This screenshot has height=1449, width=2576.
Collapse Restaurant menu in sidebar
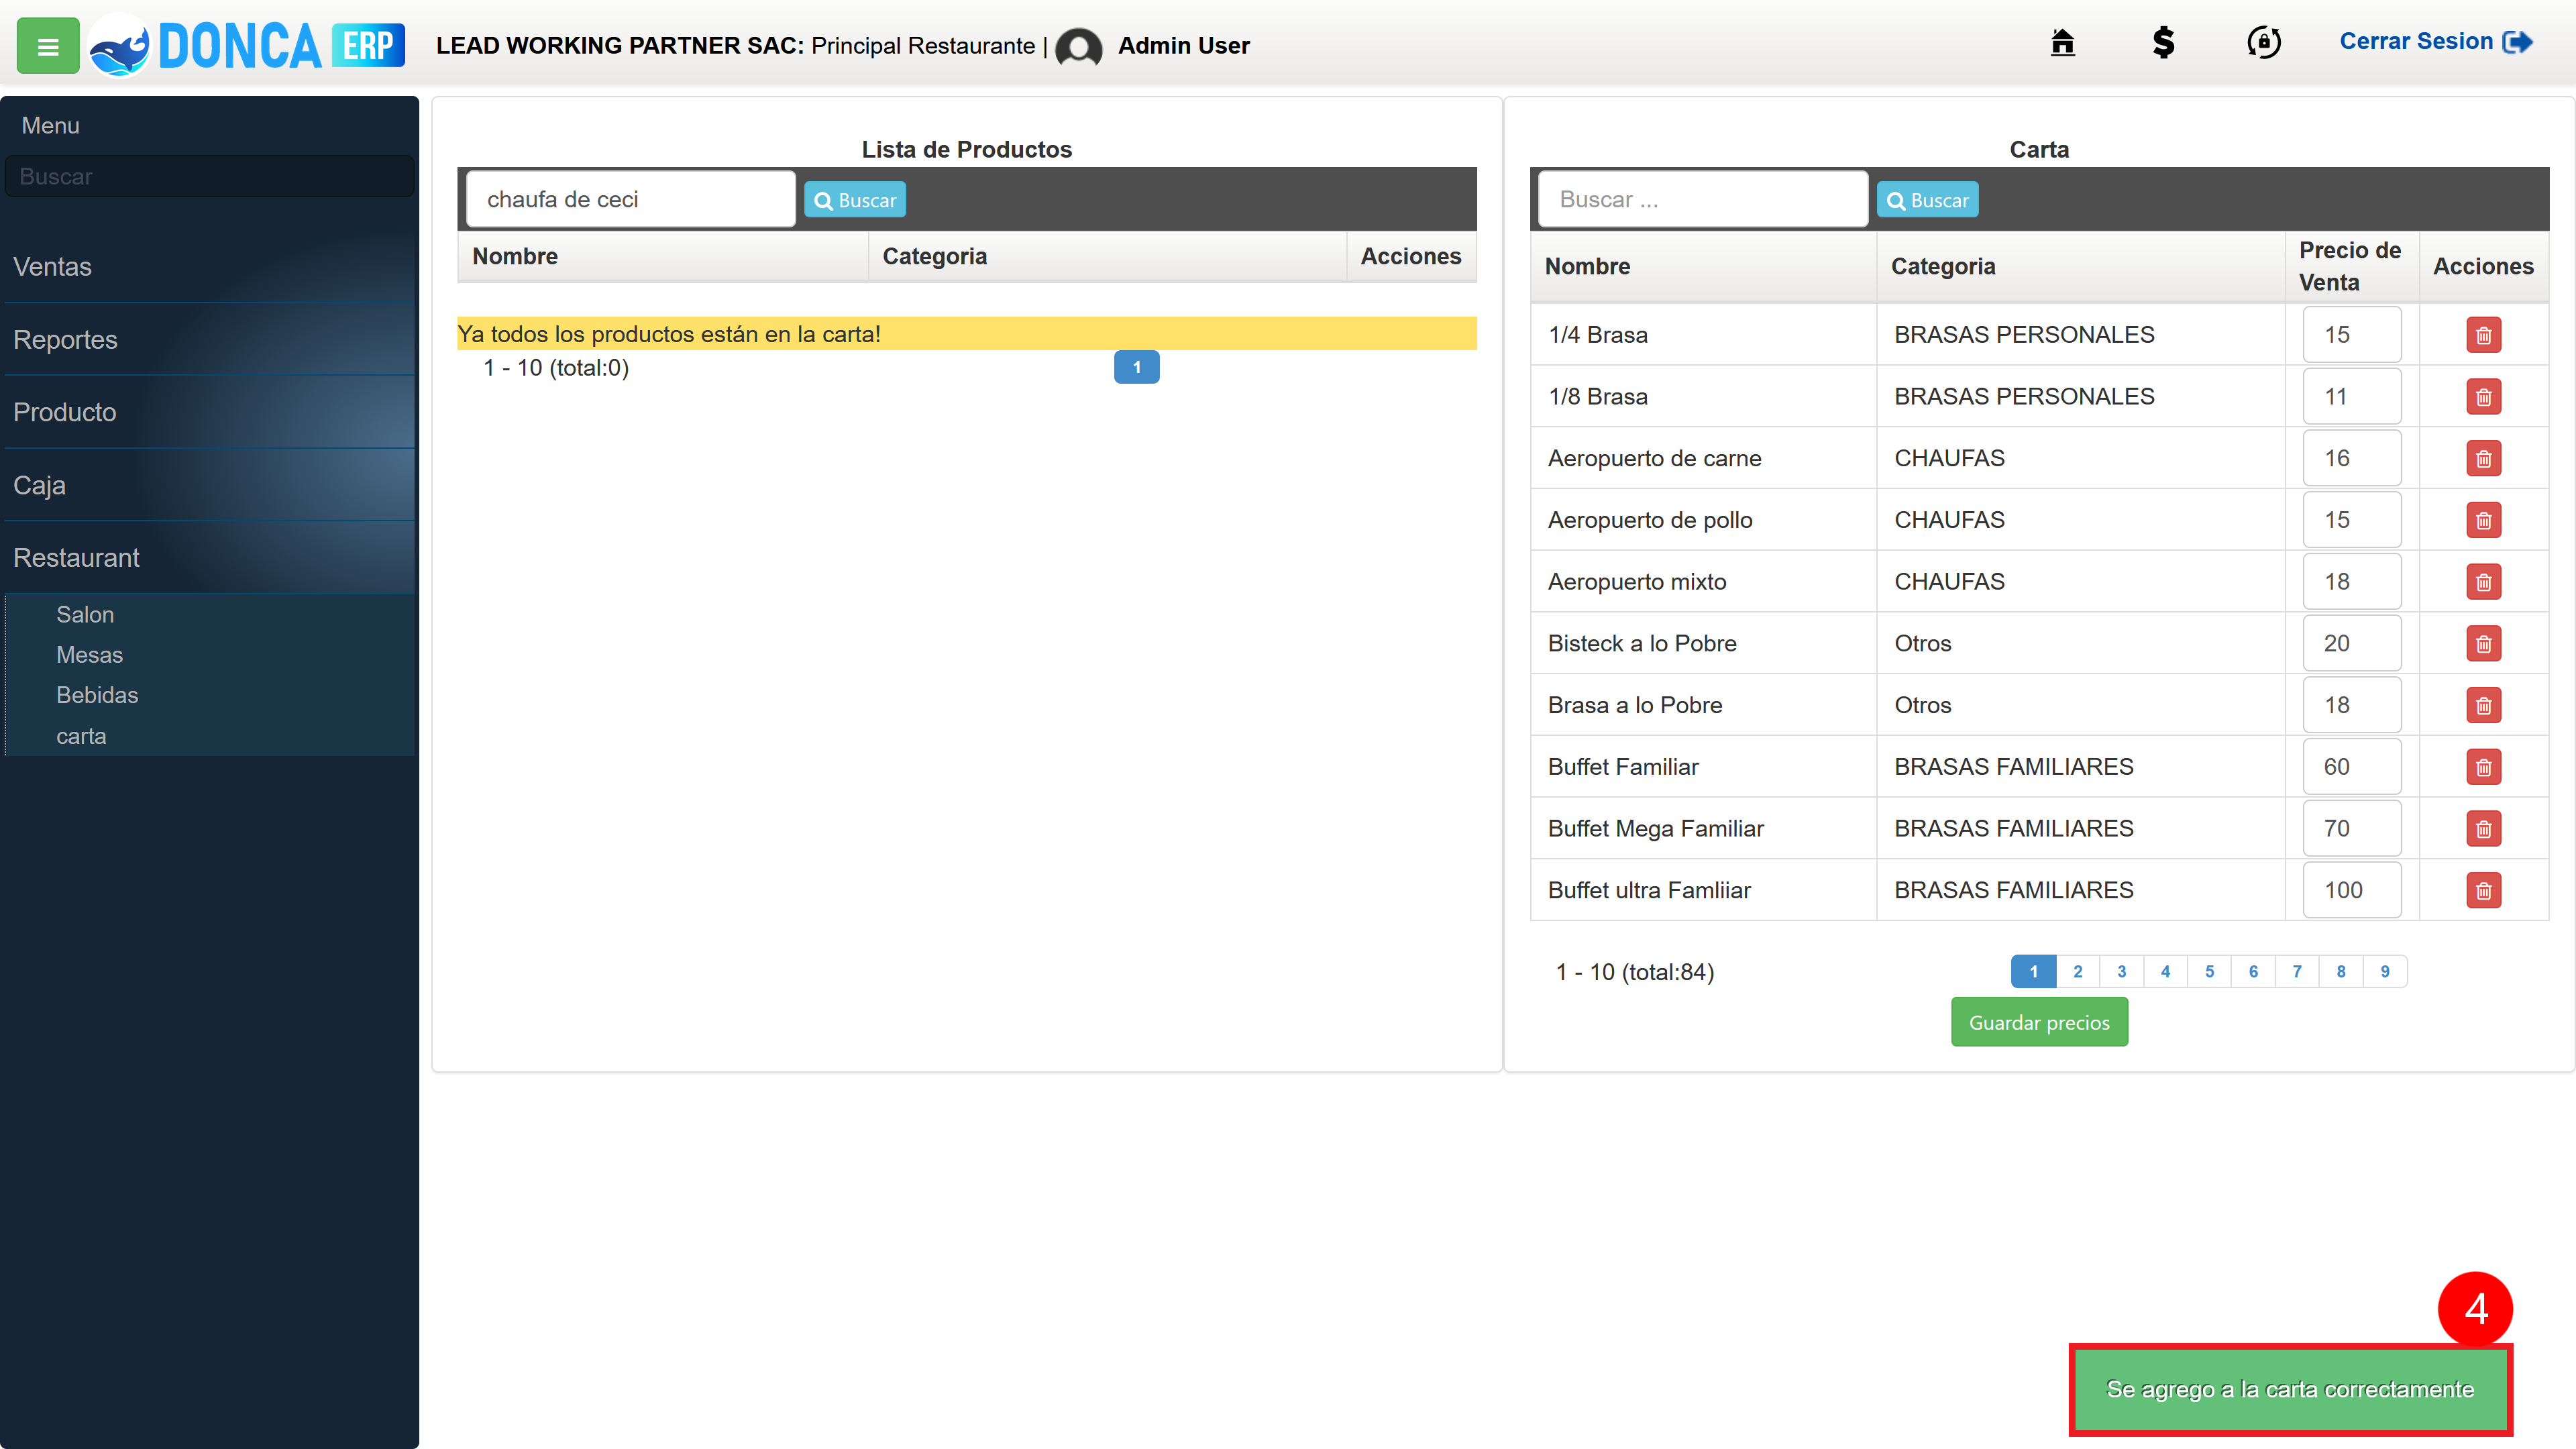[209, 558]
